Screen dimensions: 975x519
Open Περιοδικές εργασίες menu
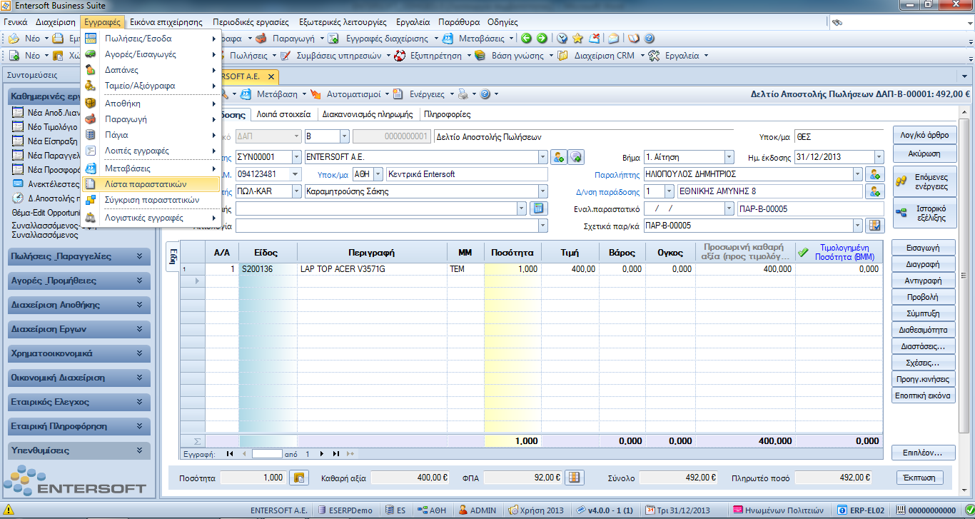click(x=251, y=22)
